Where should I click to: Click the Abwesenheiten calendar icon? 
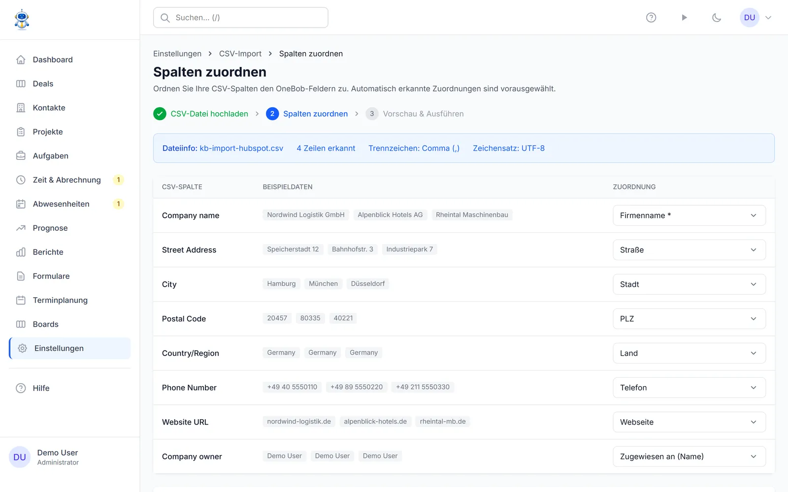(21, 204)
